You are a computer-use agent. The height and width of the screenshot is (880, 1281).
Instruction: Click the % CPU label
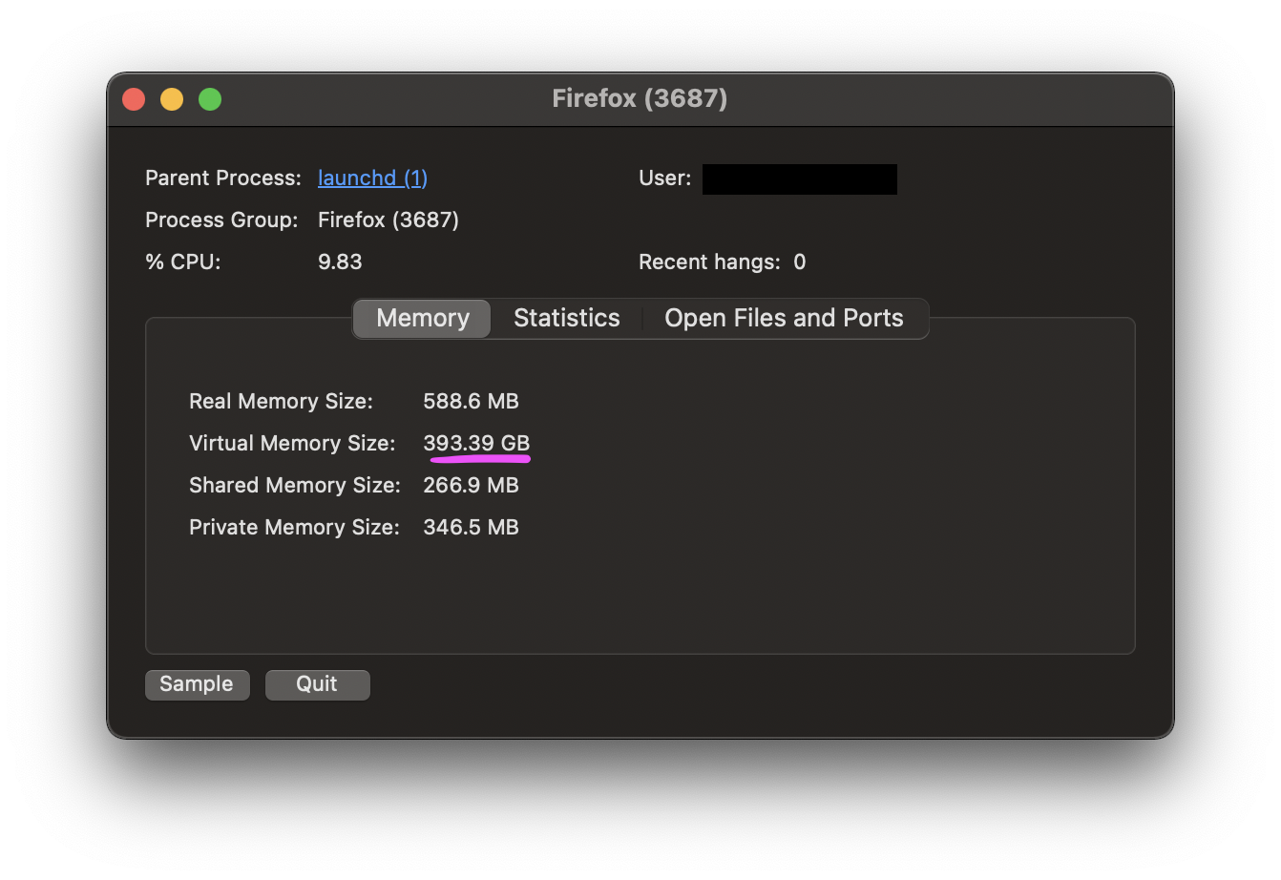[x=183, y=262]
